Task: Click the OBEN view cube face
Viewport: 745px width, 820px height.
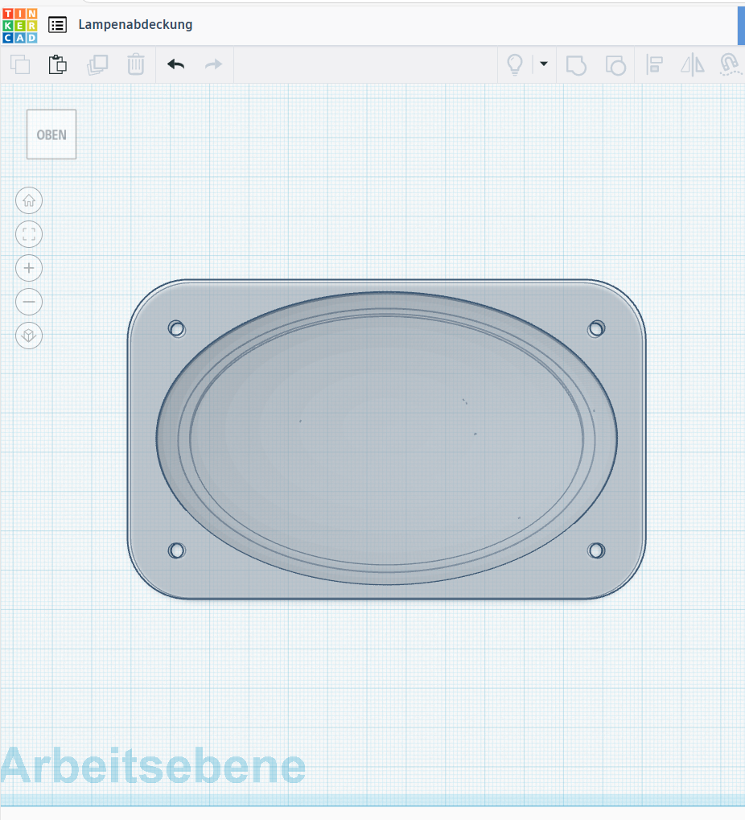Action: (51, 134)
